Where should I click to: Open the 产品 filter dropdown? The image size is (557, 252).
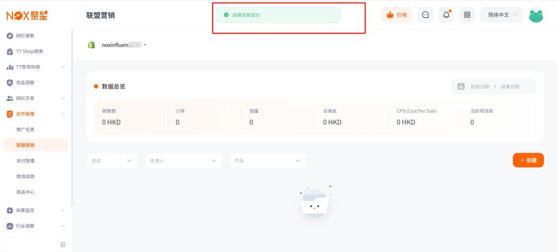tap(268, 161)
